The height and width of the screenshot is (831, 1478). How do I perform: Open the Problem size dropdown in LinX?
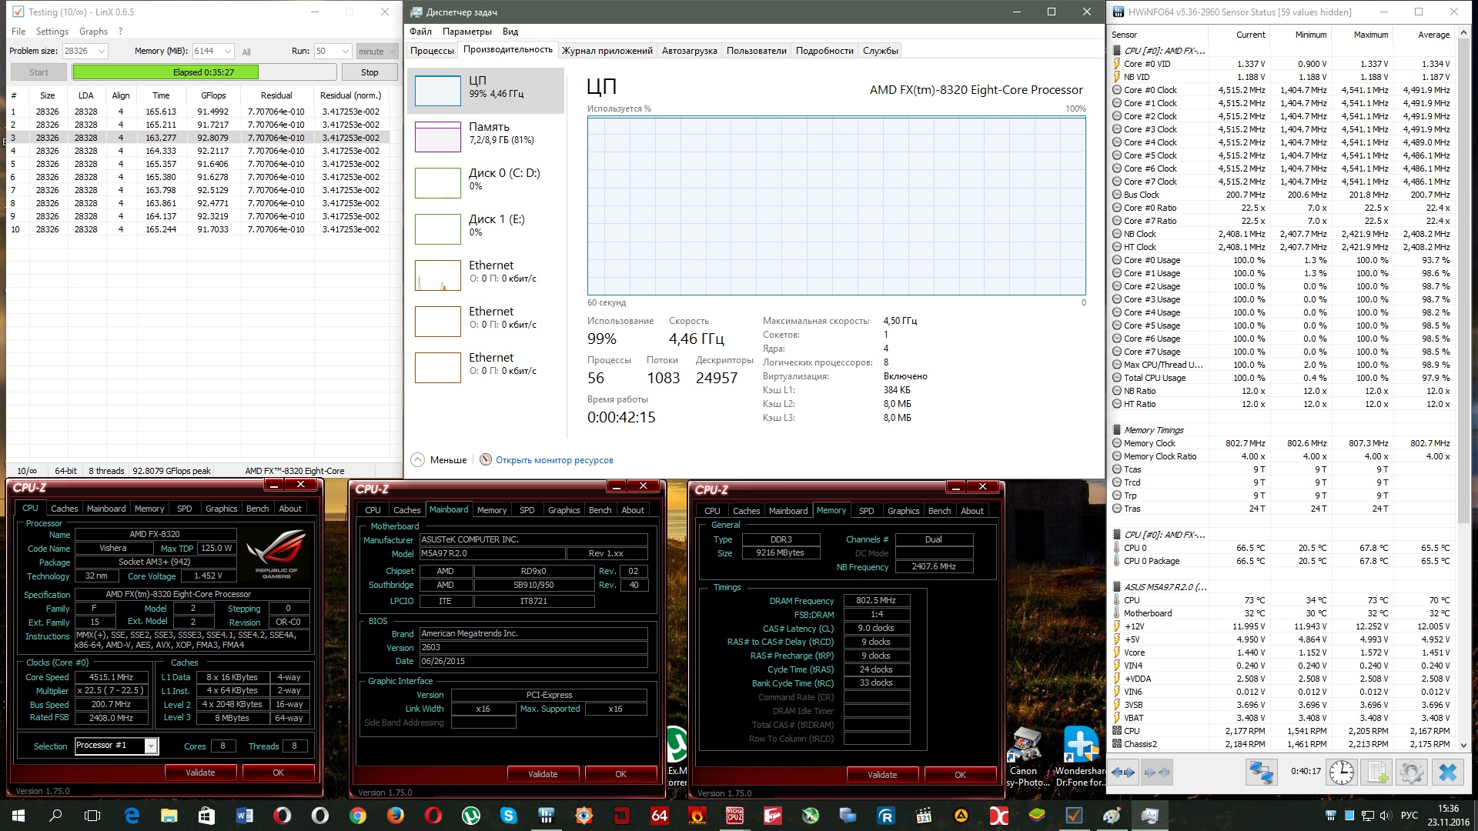click(x=101, y=52)
